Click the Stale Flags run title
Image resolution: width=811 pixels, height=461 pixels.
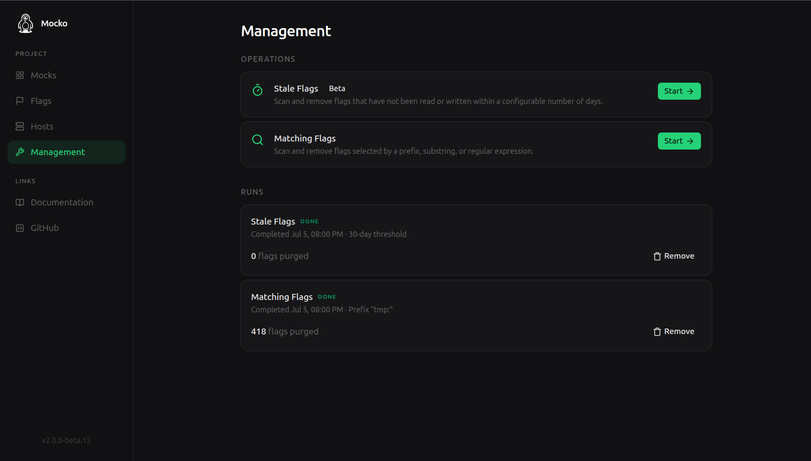273,222
